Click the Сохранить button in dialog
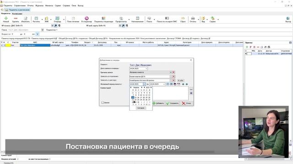The image size is (293, 164). (x=172, y=103)
